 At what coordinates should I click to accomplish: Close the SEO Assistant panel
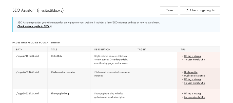click(169, 10)
